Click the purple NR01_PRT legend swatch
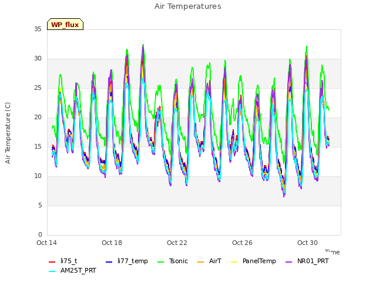The height and width of the screenshot is (282, 376). click(x=288, y=262)
